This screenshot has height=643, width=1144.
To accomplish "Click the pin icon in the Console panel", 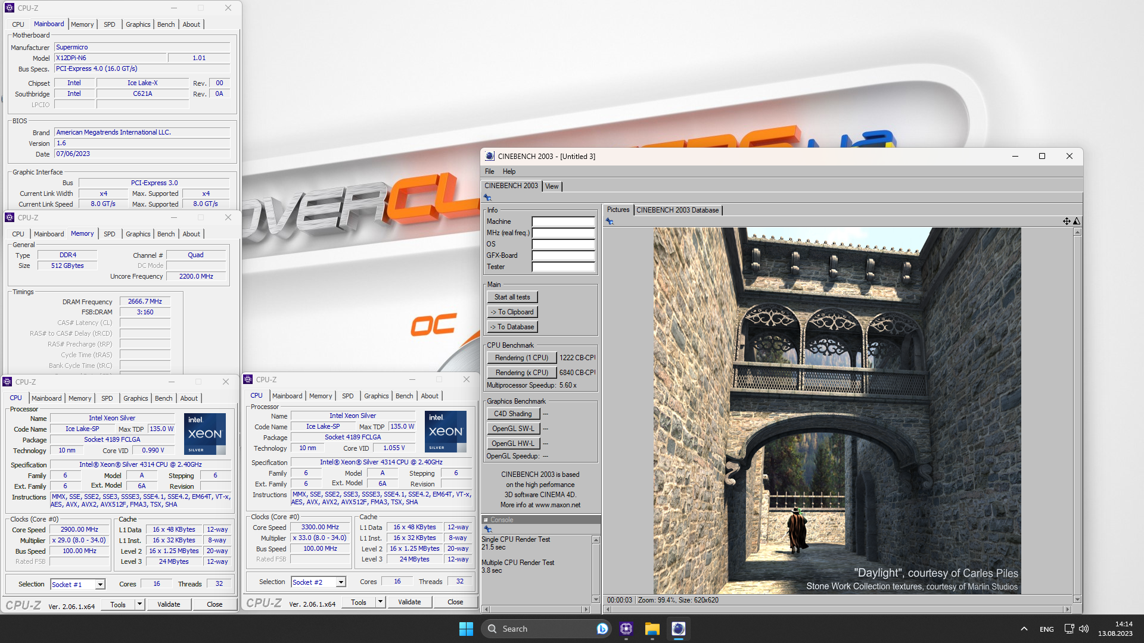I will [x=487, y=529].
